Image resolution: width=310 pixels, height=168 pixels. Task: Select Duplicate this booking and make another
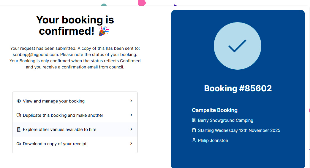[x=75, y=115]
